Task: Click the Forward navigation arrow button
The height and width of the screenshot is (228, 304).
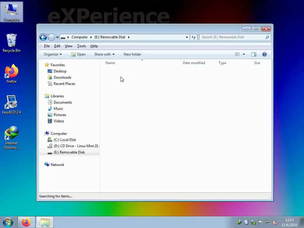Action: [x=51, y=37]
